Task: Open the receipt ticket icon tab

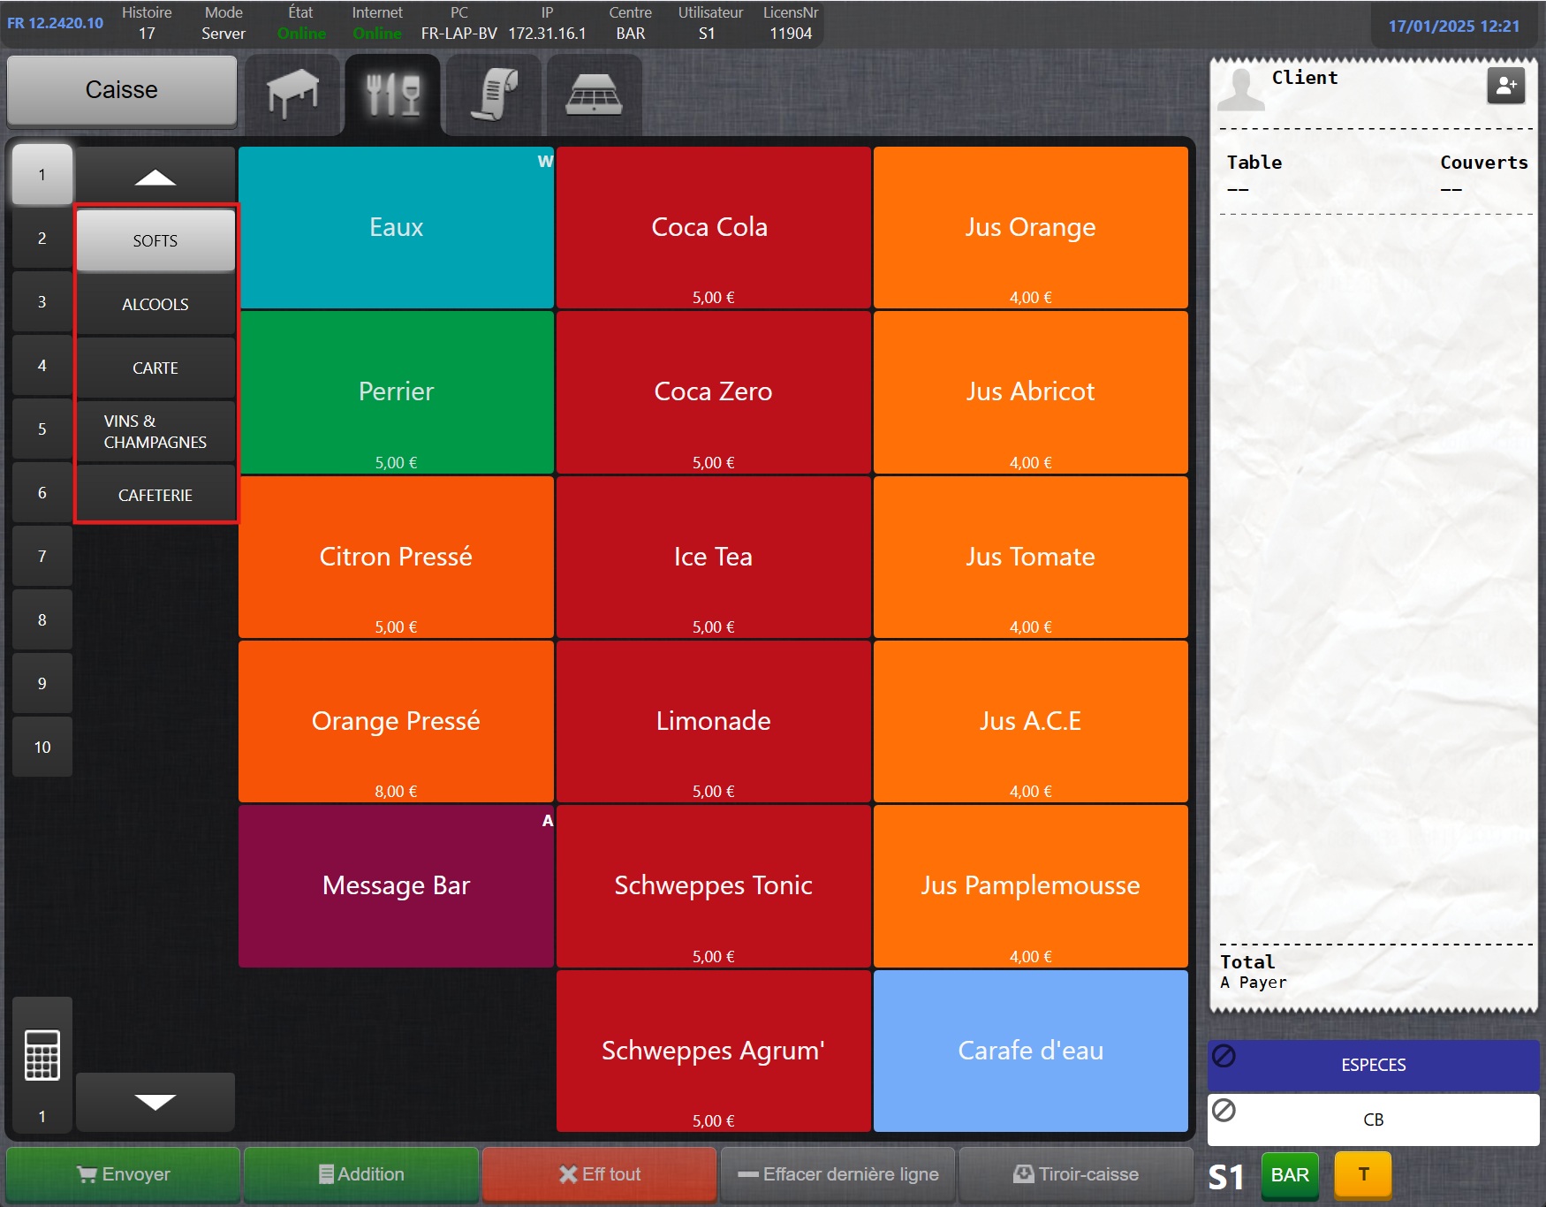Action: (x=494, y=94)
